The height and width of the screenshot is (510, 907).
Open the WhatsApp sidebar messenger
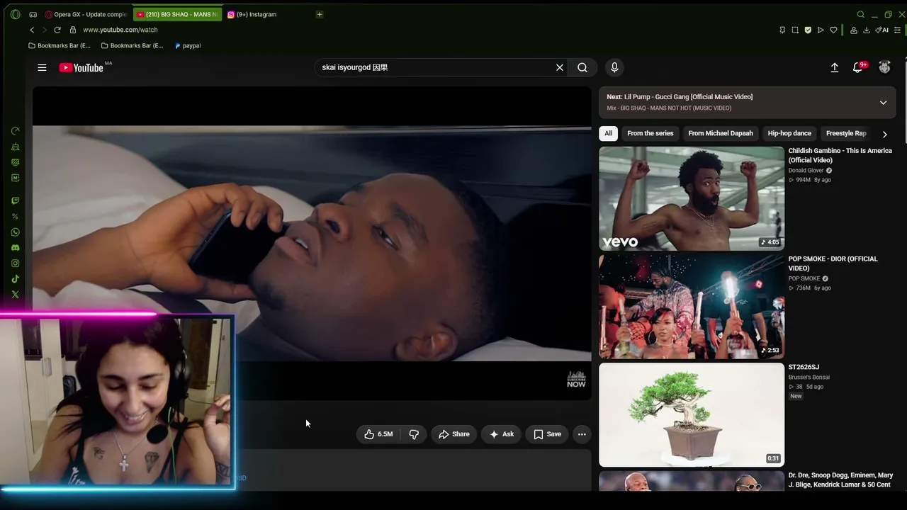click(x=16, y=232)
